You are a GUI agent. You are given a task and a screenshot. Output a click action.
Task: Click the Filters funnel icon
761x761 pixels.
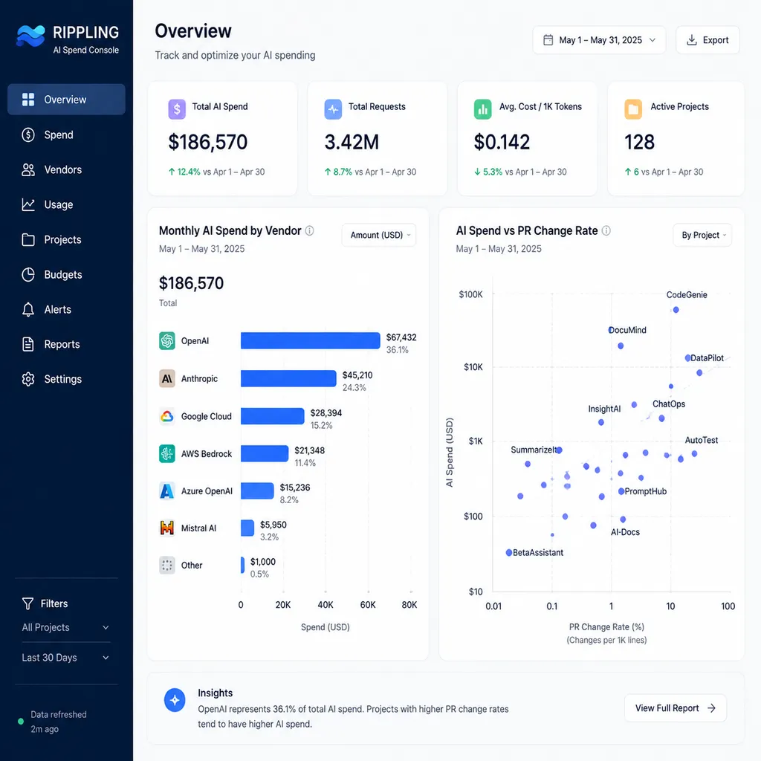27,603
